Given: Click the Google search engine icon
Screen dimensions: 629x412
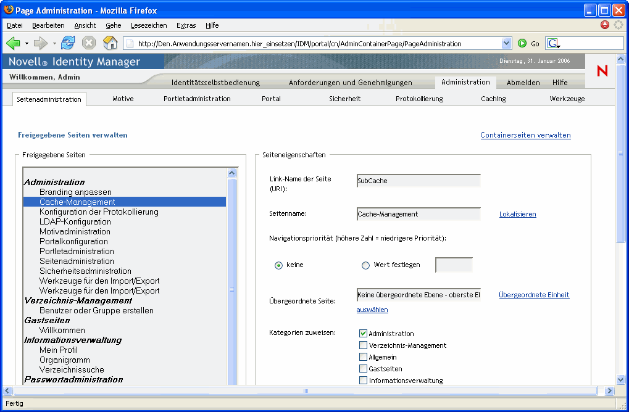Looking at the screenshot, I should pyautogui.click(x=553, y=44).
